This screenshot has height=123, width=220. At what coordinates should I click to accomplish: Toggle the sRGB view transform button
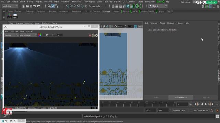[x=140, y=27]
